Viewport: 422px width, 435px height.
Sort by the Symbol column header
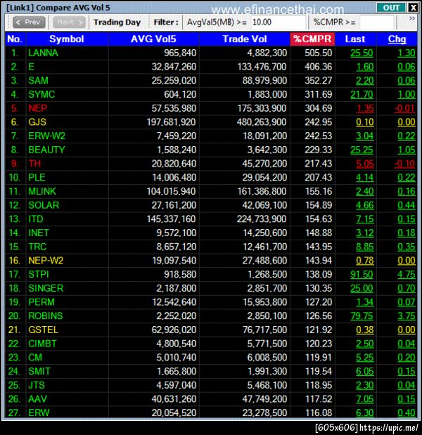(67, 39)
